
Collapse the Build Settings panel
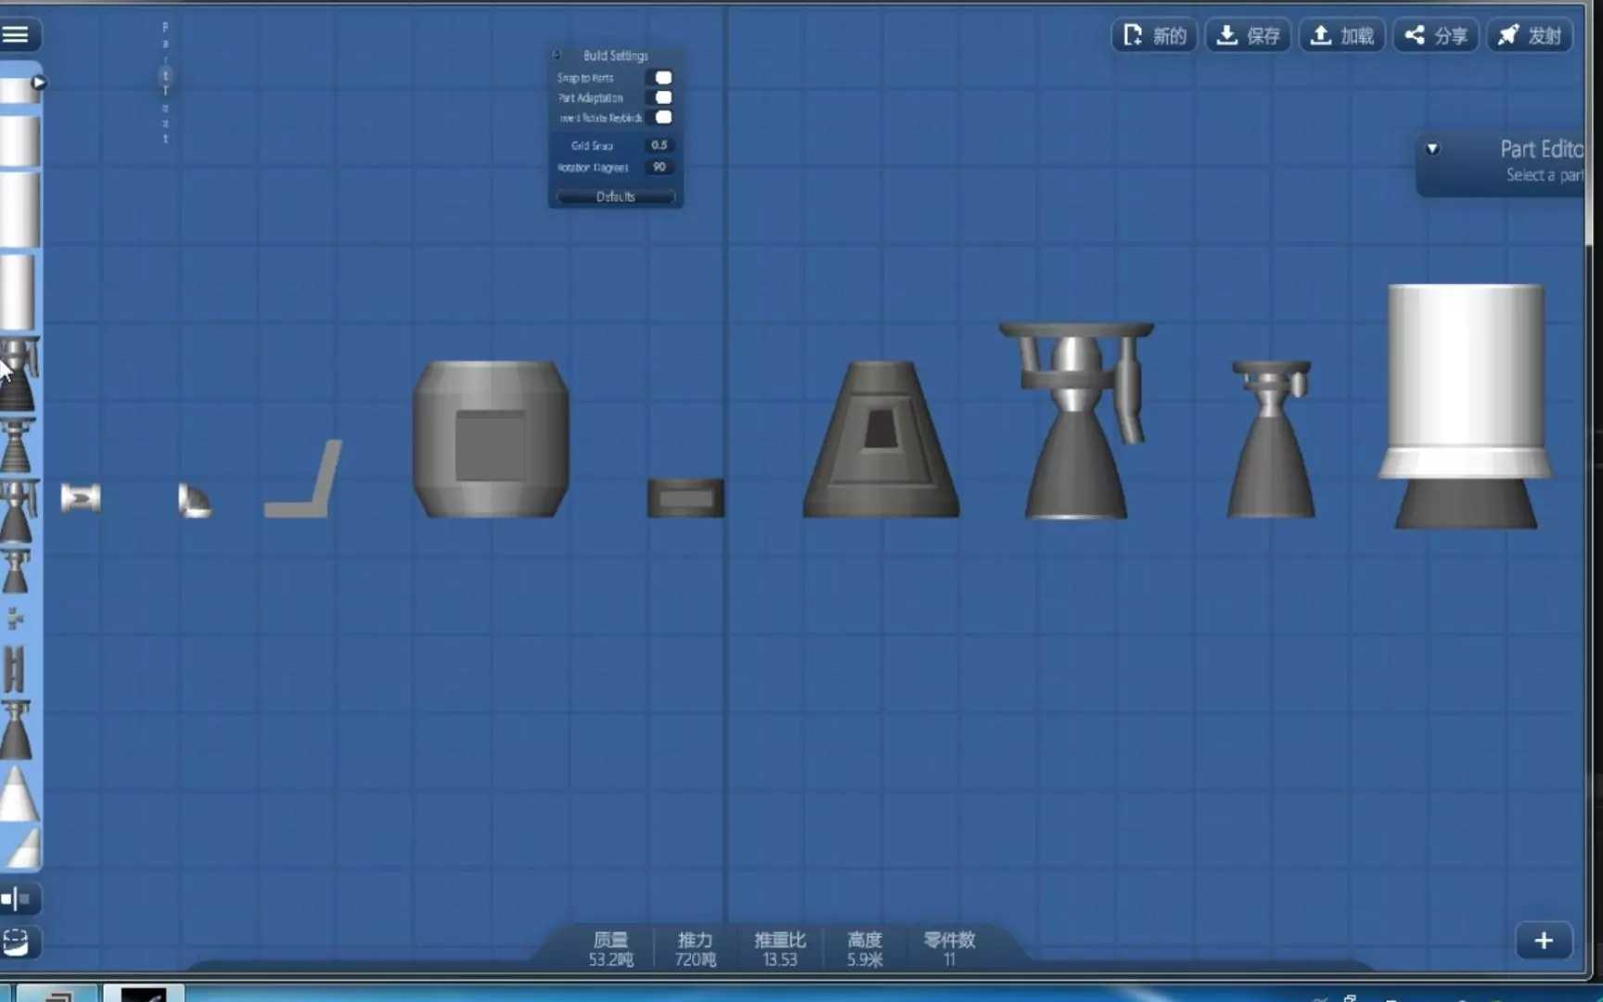tap(558, 55)
